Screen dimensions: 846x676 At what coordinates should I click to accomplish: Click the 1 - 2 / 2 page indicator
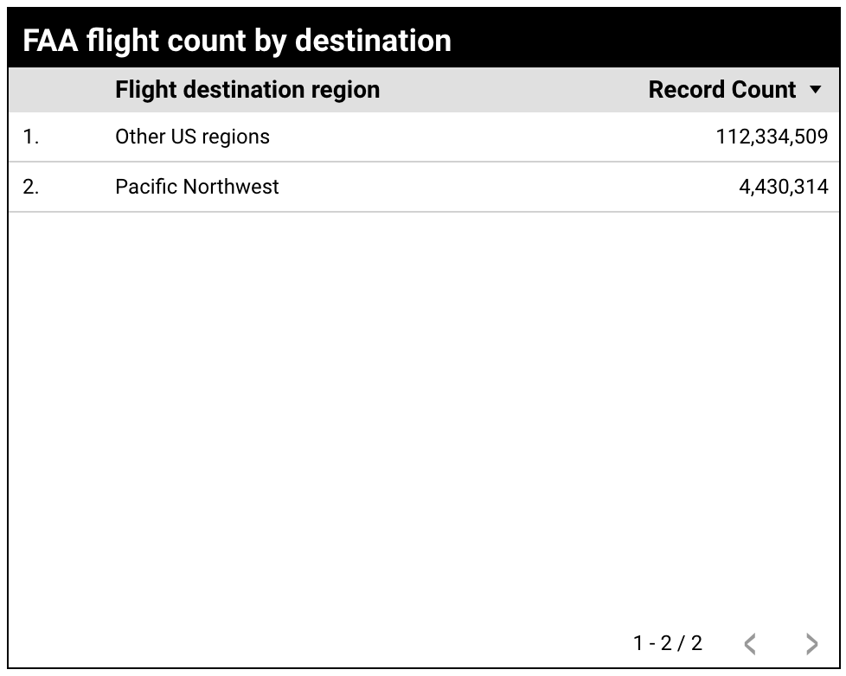click(667, 643)
